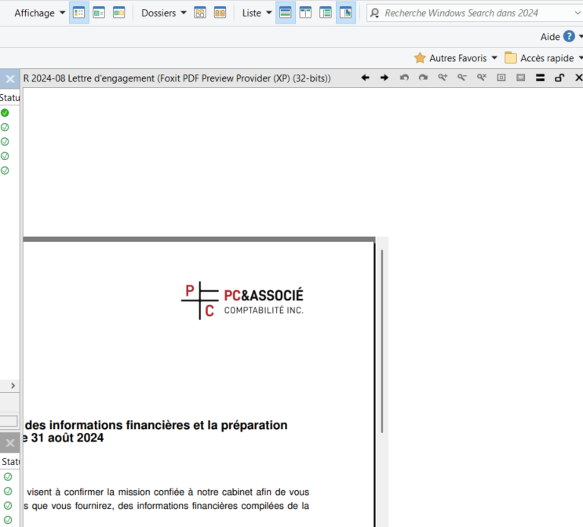The height and width of the screenshot is (527, 583).
Task: Toggle the first Affichage view mode button
Action: [78, 13]
